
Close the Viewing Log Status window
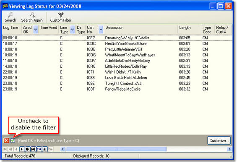tap(229, 6)
